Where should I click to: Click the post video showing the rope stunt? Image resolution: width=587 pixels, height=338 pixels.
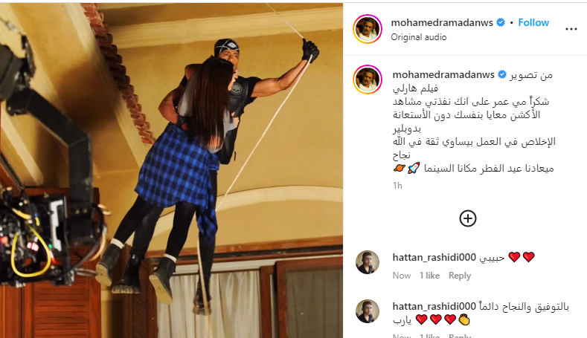(x=171, y=169)
